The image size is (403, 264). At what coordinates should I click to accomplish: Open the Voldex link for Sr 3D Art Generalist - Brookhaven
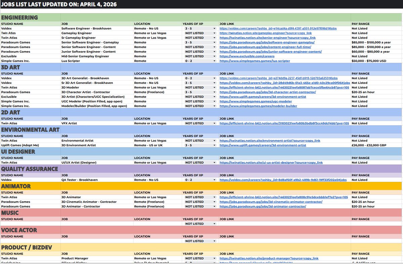(x=285, y=83)
